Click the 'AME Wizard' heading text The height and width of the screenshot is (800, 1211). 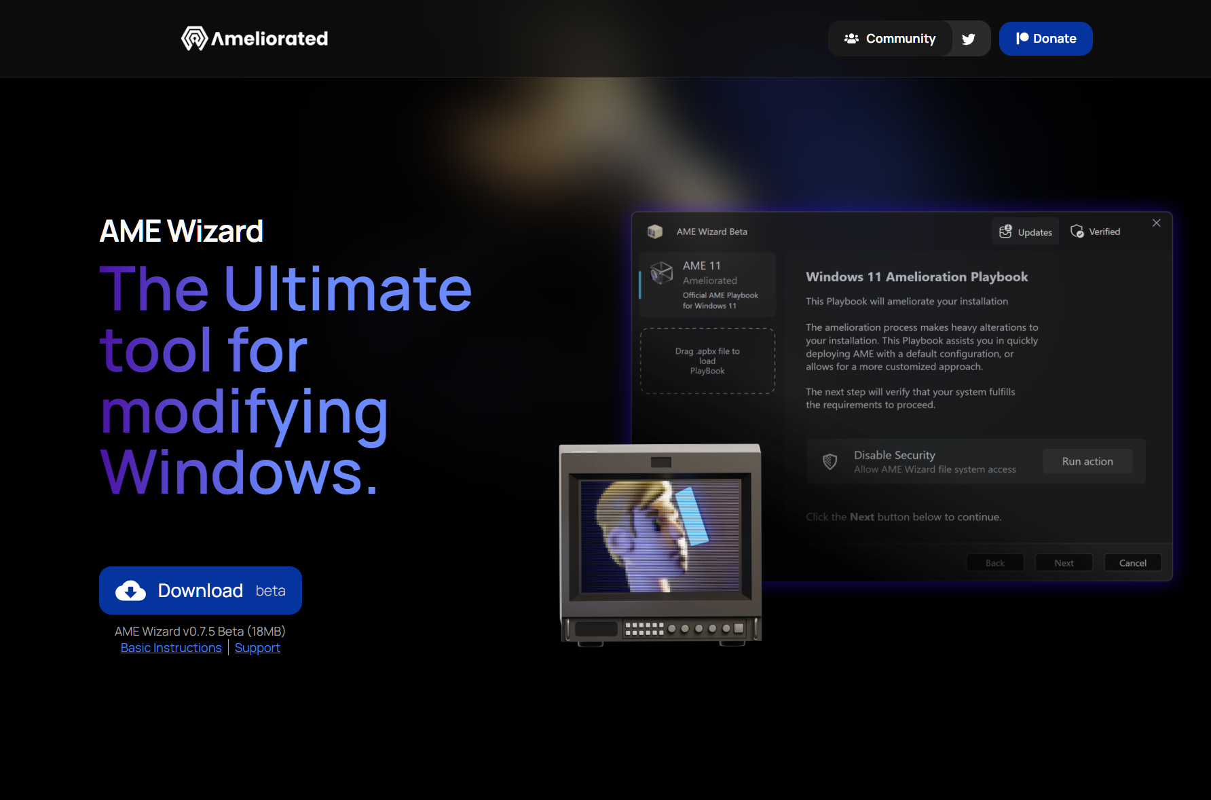(x=181, y=231)
